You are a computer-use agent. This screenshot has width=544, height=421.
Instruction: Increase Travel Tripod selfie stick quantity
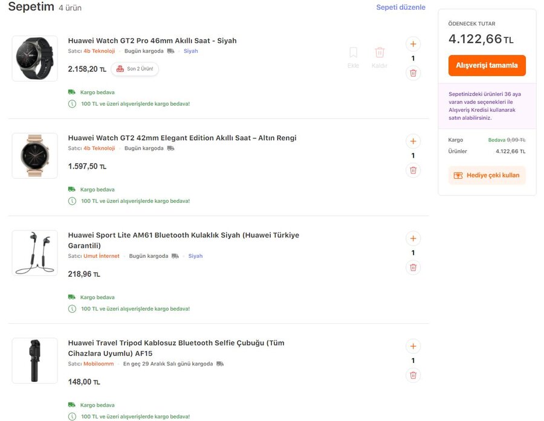(x=413, y=346)
